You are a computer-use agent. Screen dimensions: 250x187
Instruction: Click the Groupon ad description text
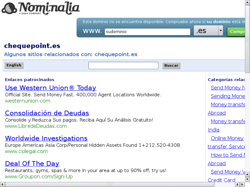[86, 171]
